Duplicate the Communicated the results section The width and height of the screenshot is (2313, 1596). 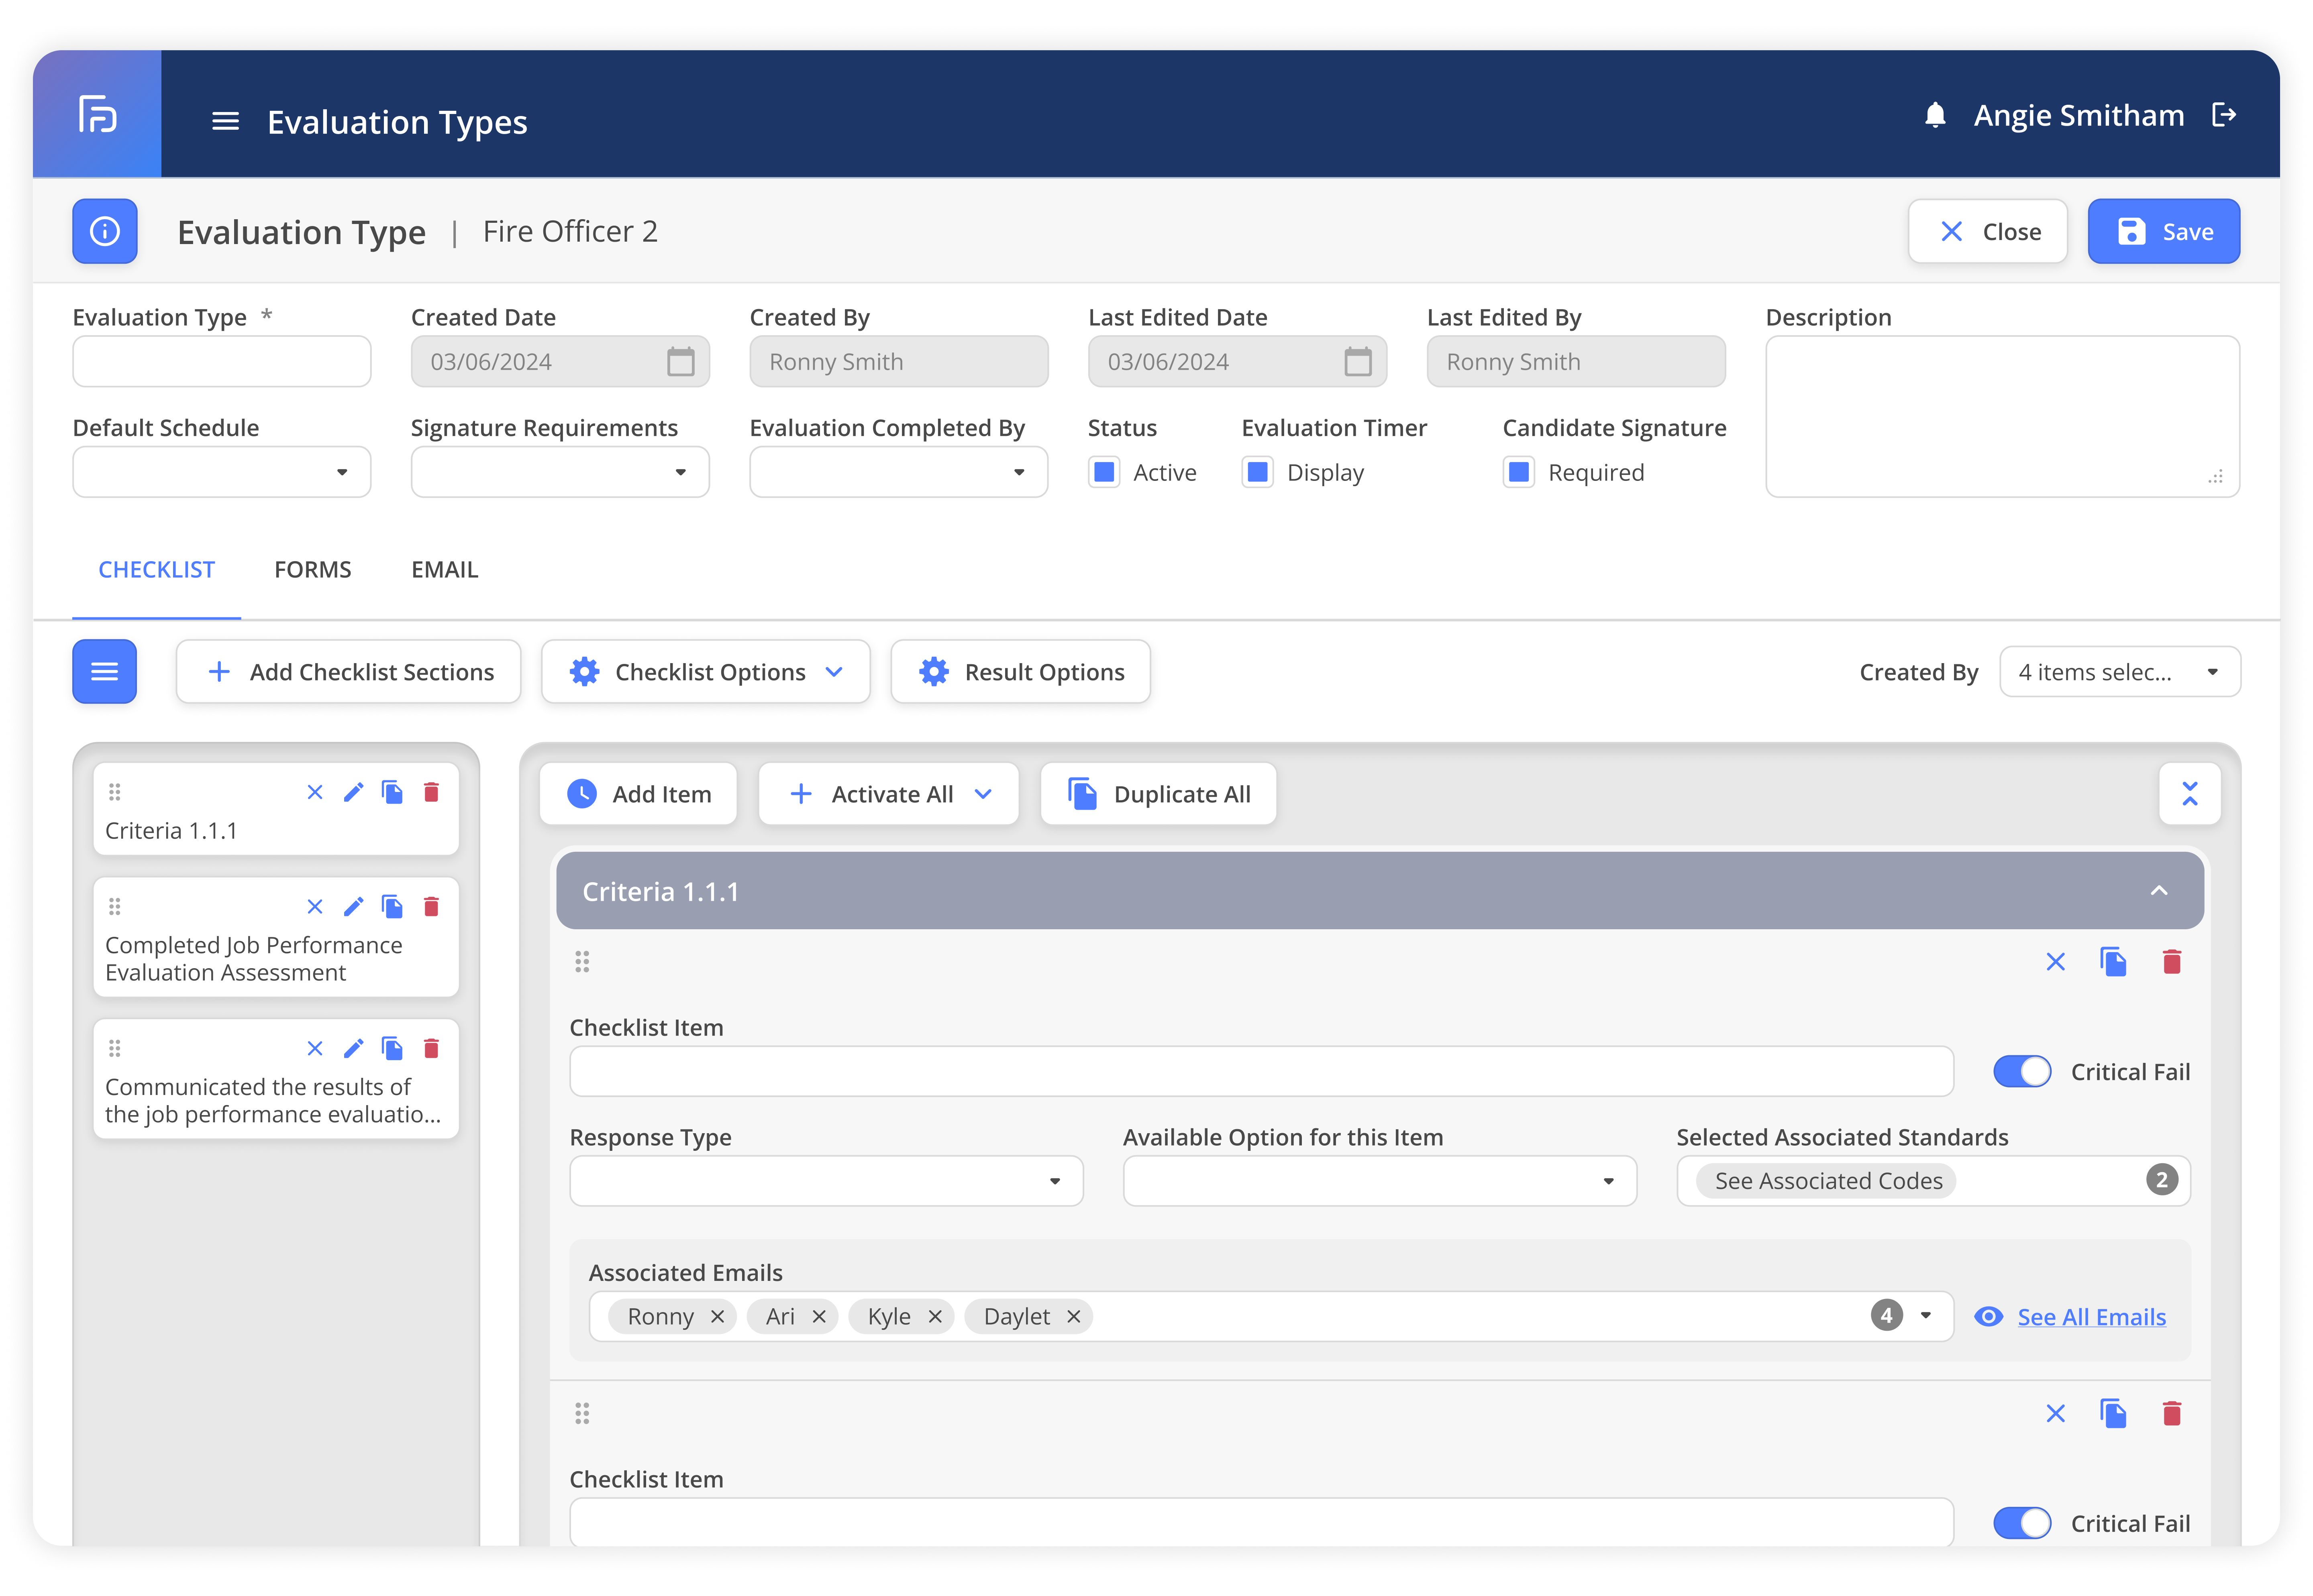pos(392,1048)
